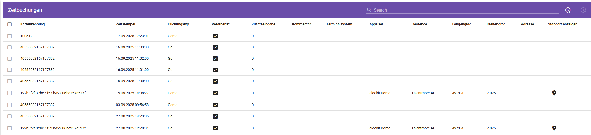The image size is (591, 135).
Task: Select the row checkbox for 03.09.2025 09:56:58 booking
Action: [10, 105]
